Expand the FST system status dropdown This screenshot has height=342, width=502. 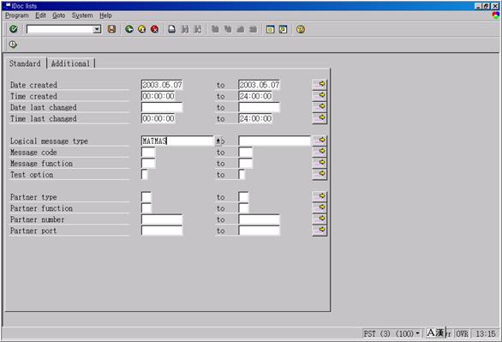tap(417, 333)
